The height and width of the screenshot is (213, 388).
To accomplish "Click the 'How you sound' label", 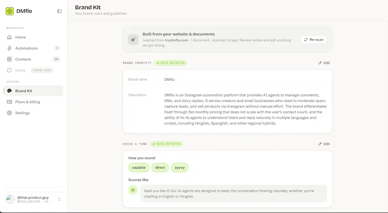I will (142, 158).
